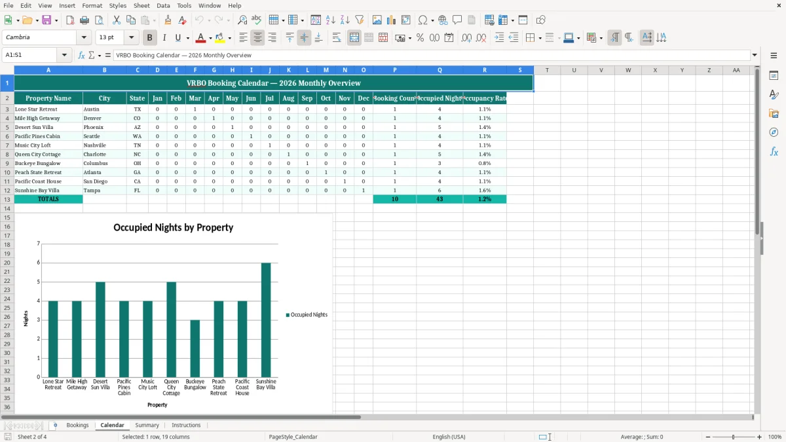Image resolution: width=786 pixels, height=442 pixels.
Task: Open the Borders dropdown arrow
Action: (x=540, y=38)
